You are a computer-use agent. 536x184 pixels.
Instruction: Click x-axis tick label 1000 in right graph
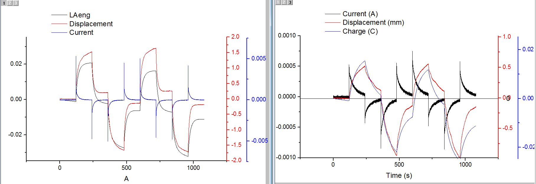click(465, 165)
